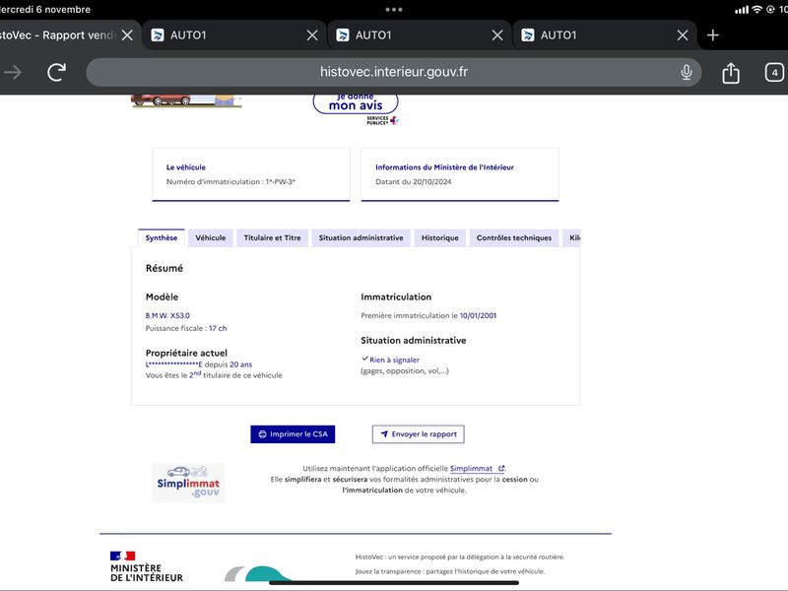Close the first AUTO1 tab
Screen dimensions: 788x591
pyautogui.click(x=312, y=35)
